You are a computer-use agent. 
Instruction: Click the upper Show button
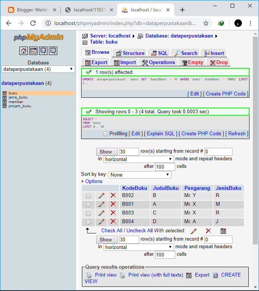tap(107, 152)
